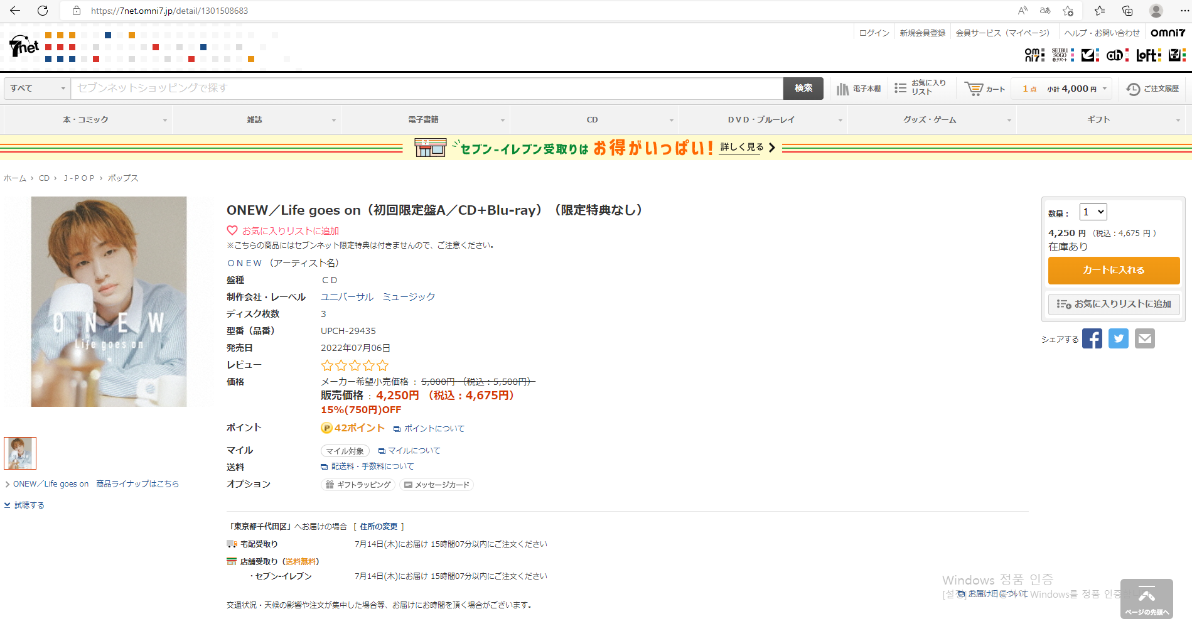
Task: Click 住所の変更 link
Action: [379, 526]
